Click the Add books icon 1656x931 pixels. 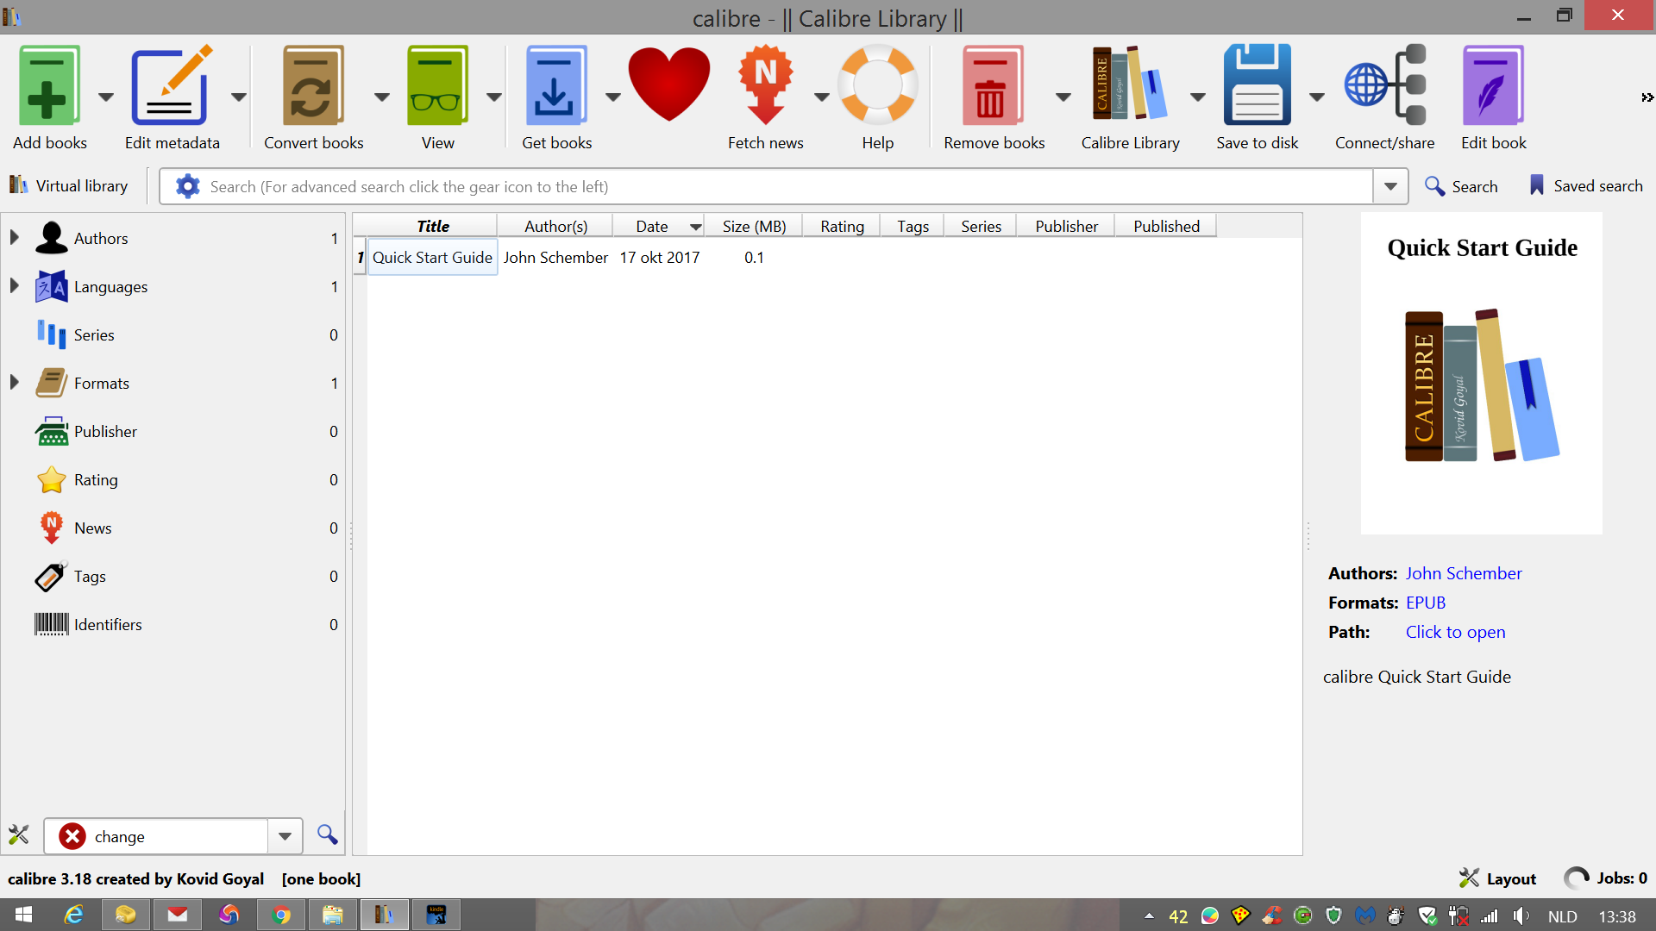[x=49, y=86]
